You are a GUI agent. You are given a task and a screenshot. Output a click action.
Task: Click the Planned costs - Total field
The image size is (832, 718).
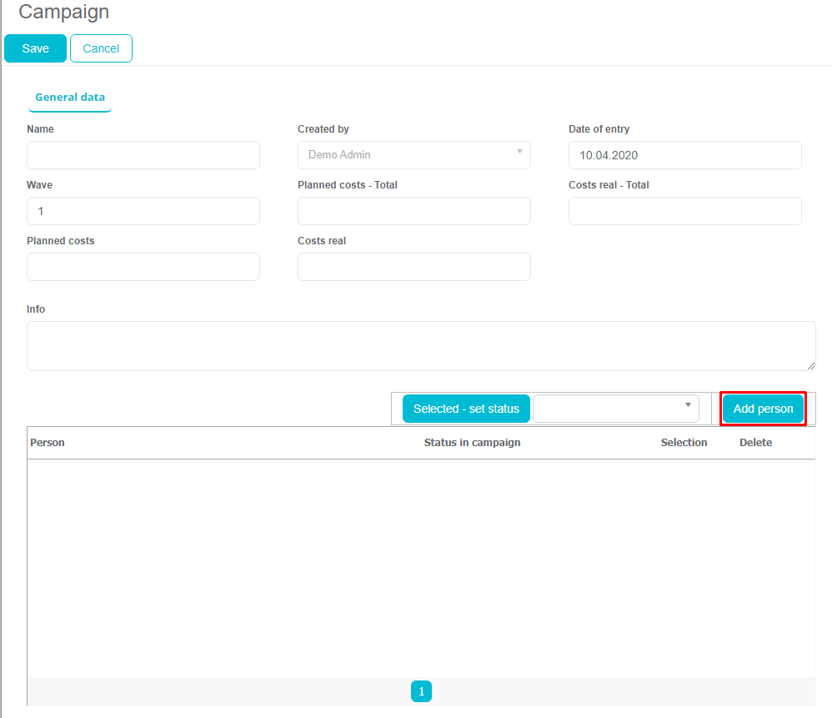coord(413,211)
